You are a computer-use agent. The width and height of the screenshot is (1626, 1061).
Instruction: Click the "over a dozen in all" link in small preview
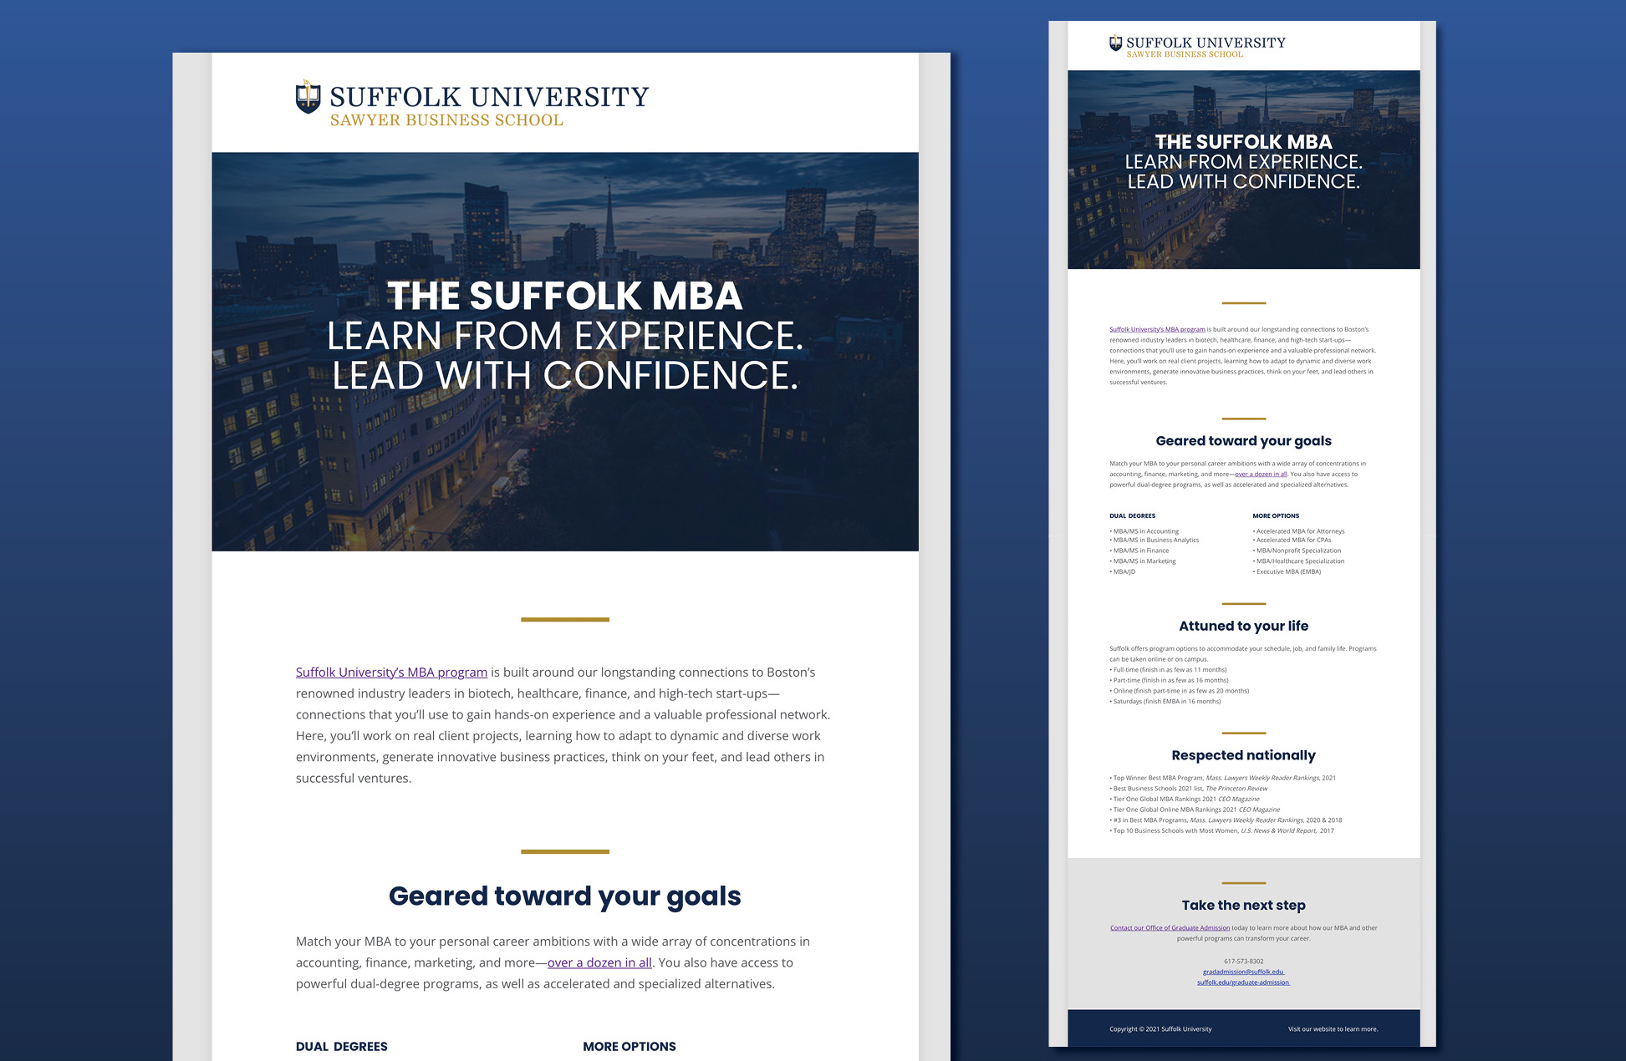[1261, 475]
